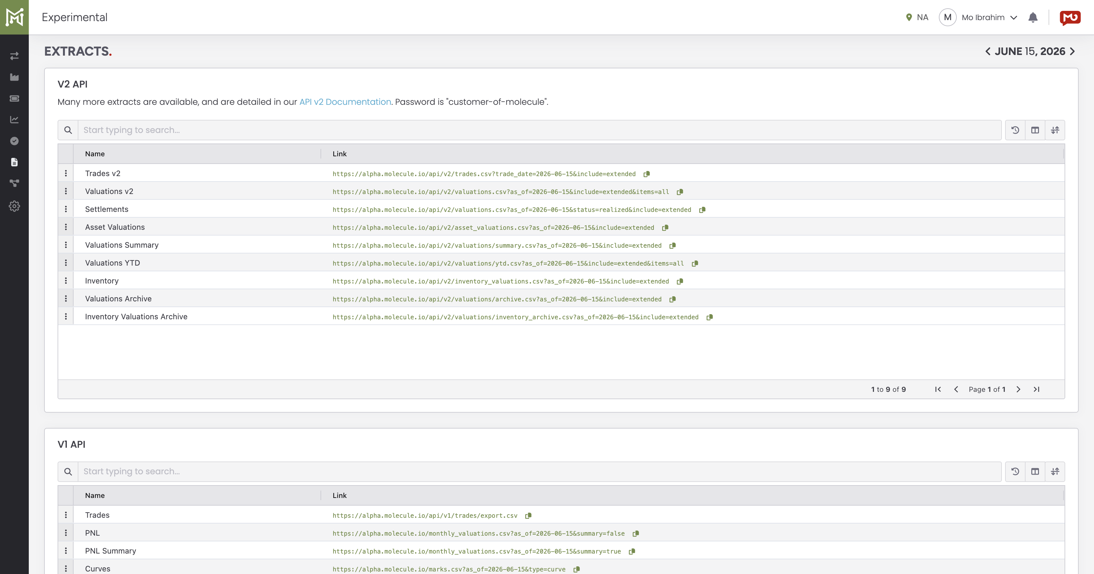This screenshot has width=1094, height=574.
Task: Open Mo Ibrahim user dropdown
Action: pyautogui.click(x=989, y=17)
